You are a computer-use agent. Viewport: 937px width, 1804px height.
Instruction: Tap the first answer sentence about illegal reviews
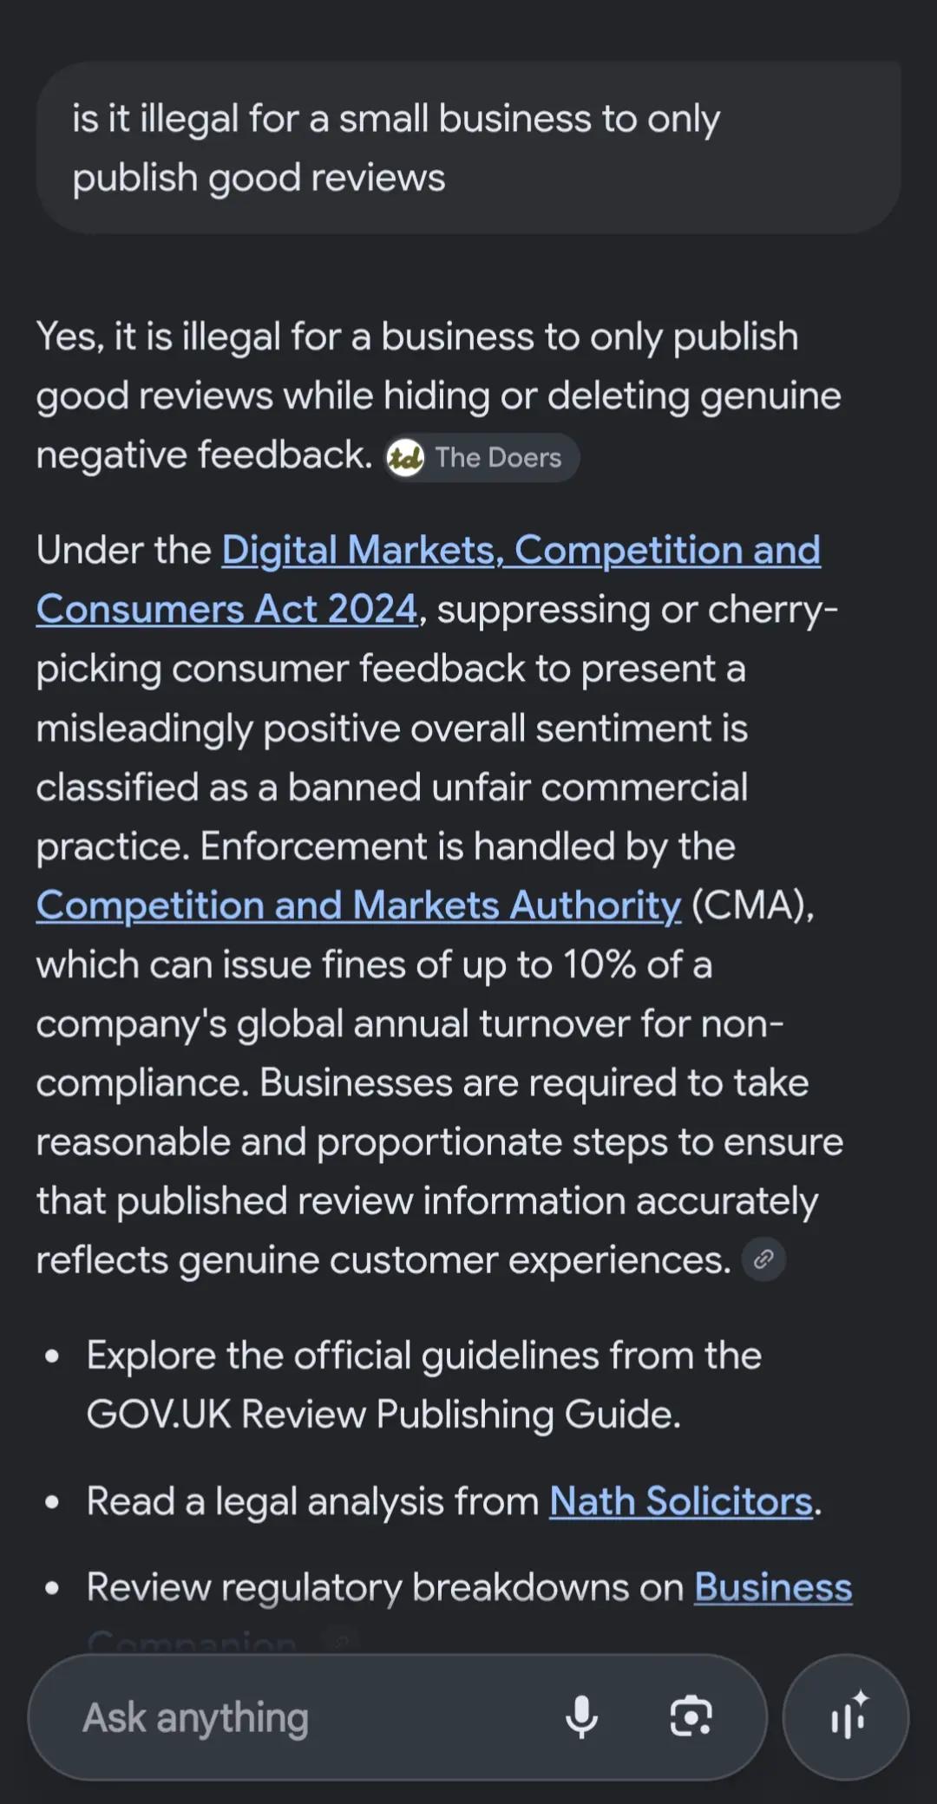tap(438, 395)
